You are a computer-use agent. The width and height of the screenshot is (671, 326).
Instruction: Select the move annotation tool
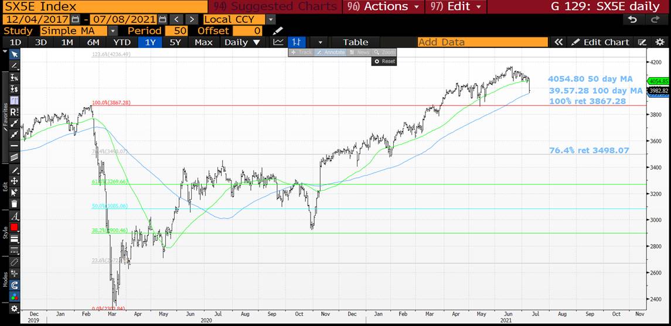14,181
